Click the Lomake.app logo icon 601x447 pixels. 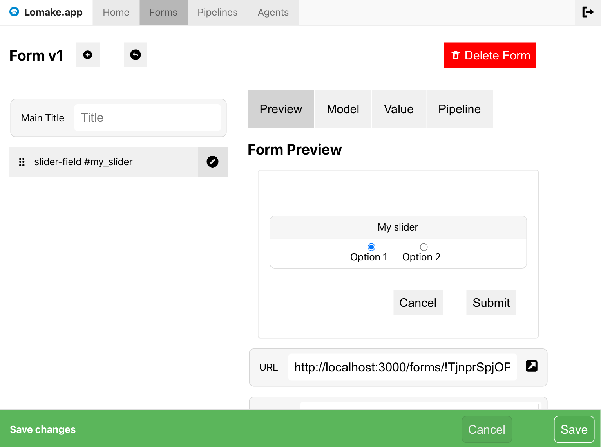pos(14,12)
